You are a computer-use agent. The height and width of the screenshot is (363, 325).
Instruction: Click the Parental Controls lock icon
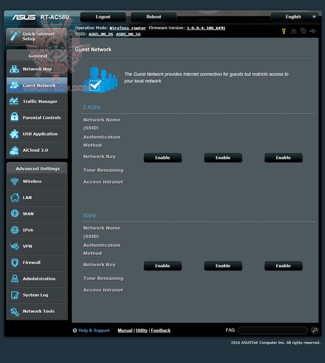14,117
